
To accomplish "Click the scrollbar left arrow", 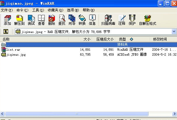I will [2, 114].
